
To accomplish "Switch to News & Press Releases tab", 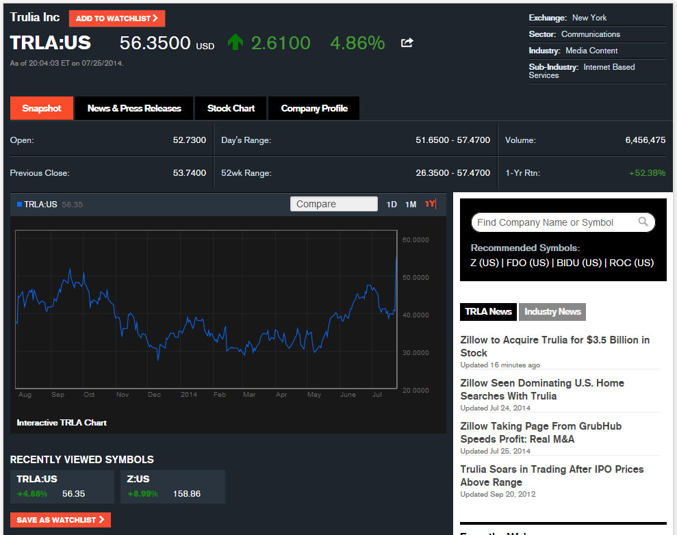I will click(x=134, y=108).
